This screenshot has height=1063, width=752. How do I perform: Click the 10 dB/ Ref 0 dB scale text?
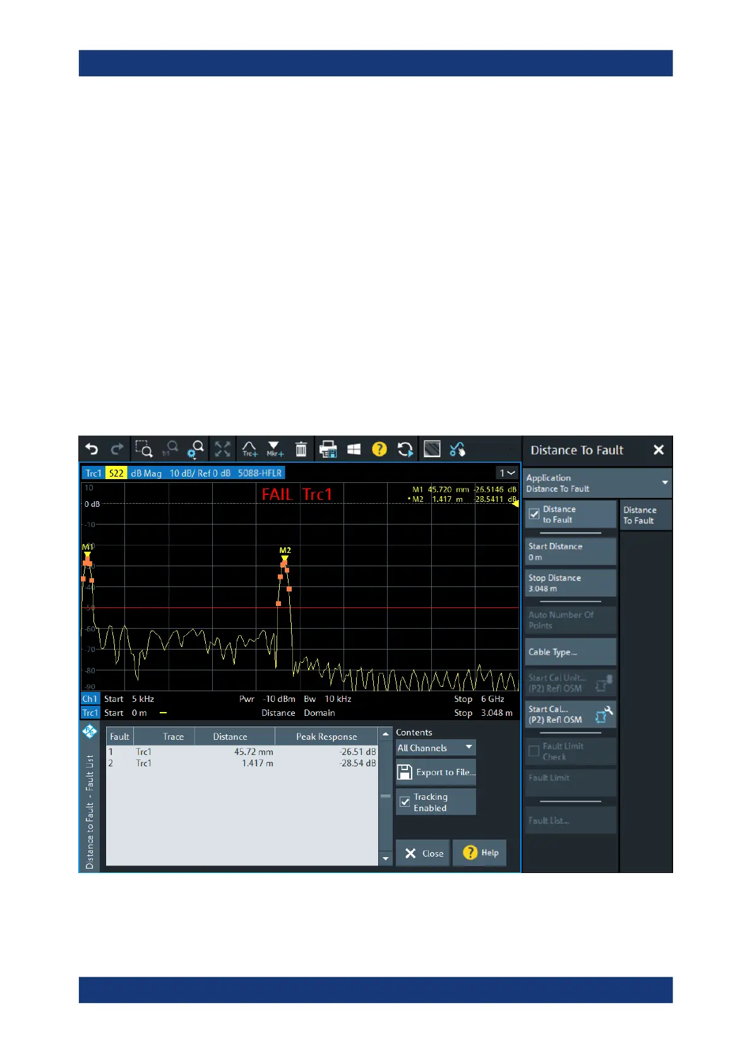pos(200,473)
